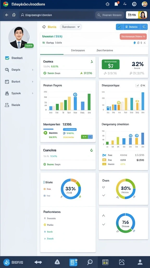Image resolution: width=150 pixels, height=268 pixels.
Task: Click the red button in the header card
Action: pyautogui.click(x=133, y=37)
